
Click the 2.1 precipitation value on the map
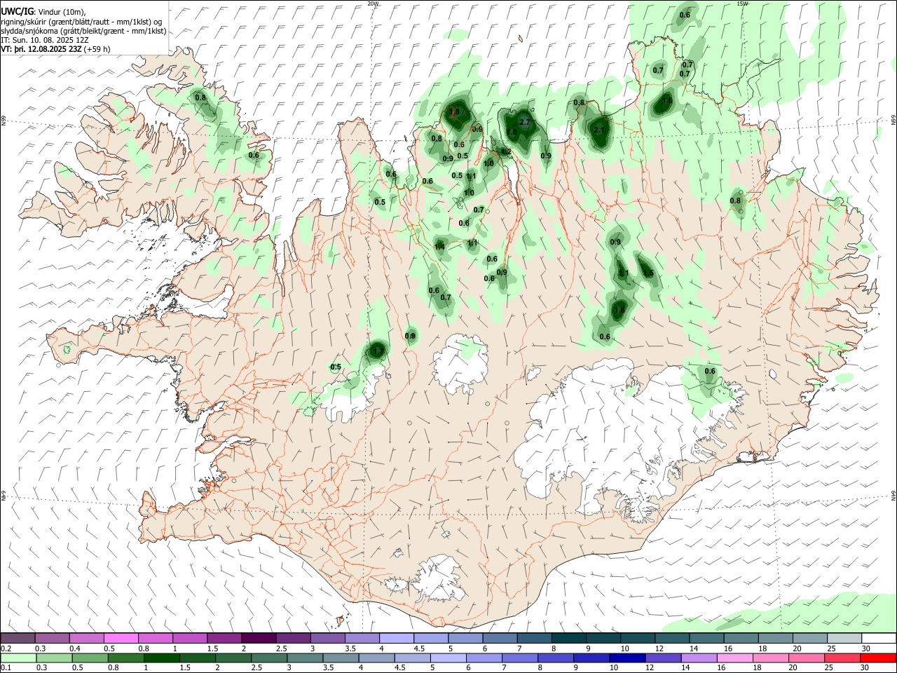click(599, 130)
